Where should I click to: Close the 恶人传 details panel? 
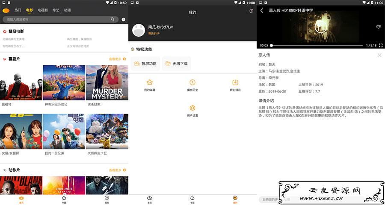click(379, 55)
